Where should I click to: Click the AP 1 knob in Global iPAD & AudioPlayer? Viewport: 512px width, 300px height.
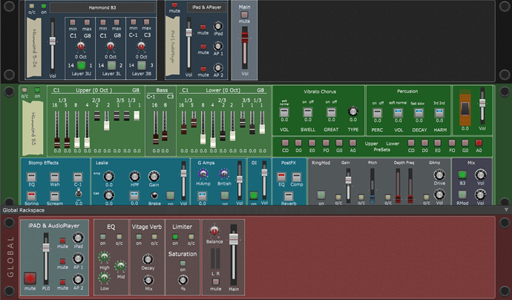pyautogui.click(x=78, y=259)
